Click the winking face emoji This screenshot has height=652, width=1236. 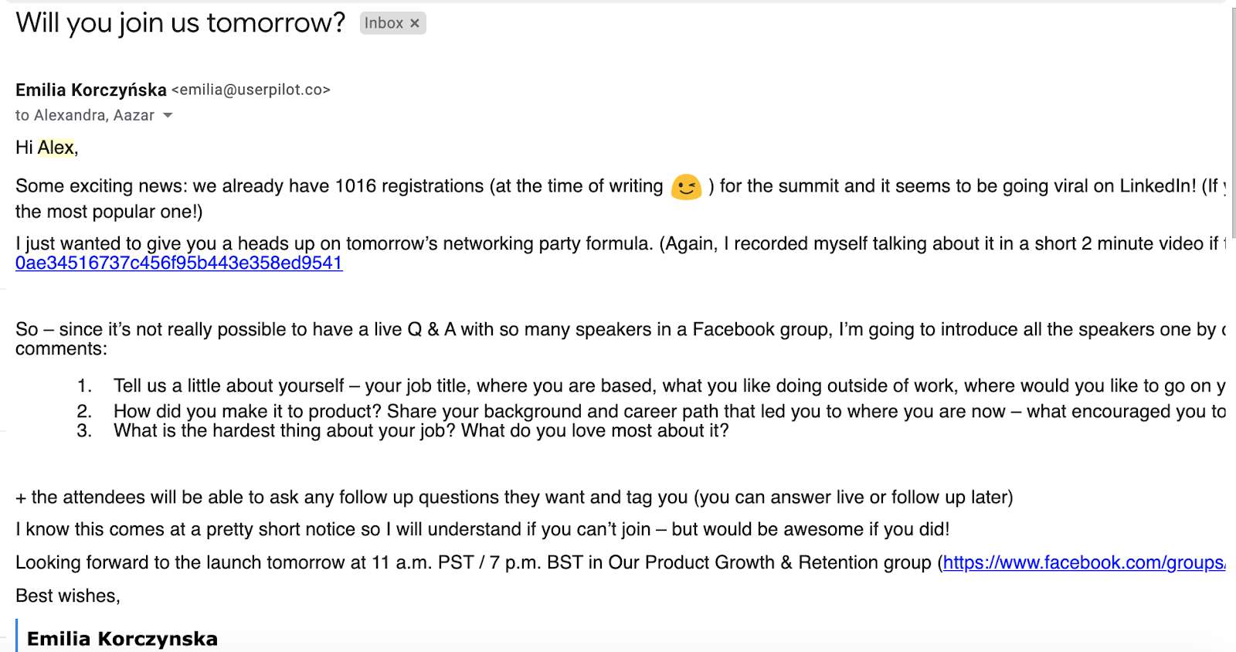(686, 187)
